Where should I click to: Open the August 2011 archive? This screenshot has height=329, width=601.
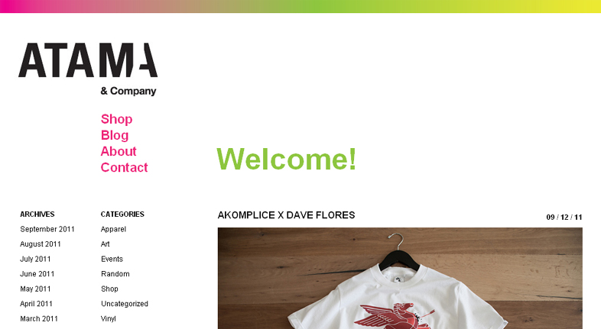41,244
